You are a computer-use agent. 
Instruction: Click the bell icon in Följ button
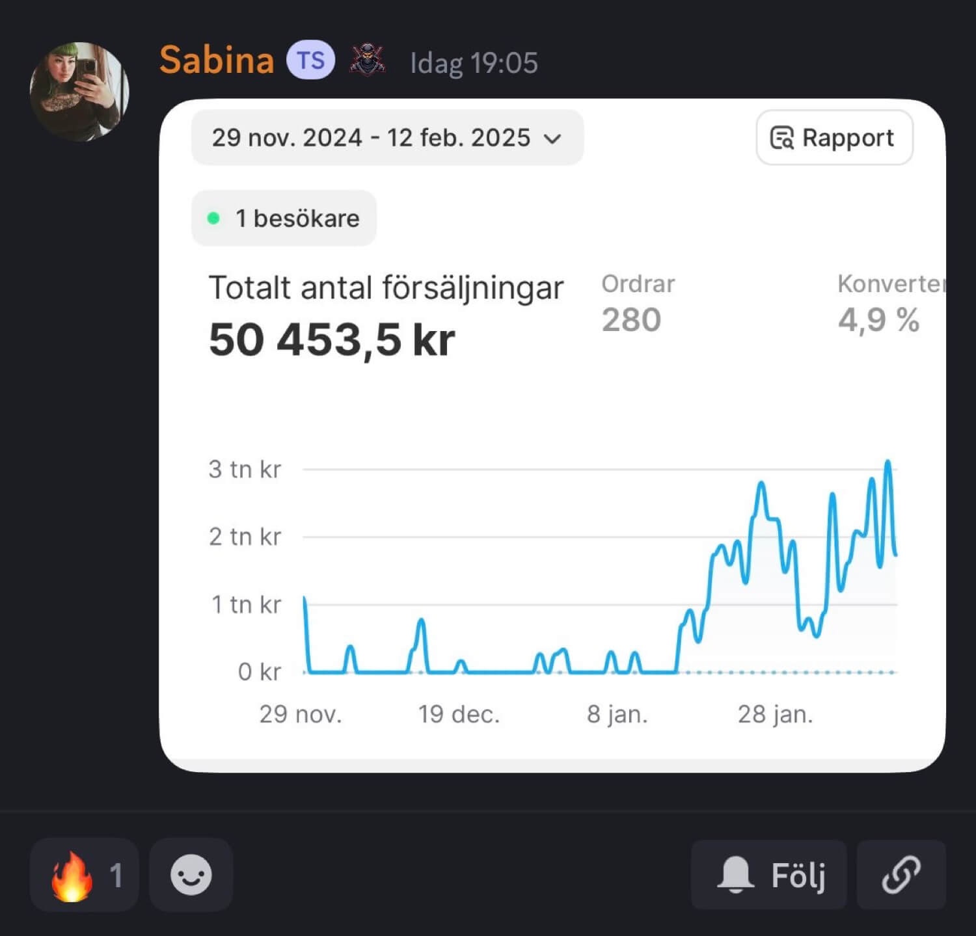(x=735, y=875)
